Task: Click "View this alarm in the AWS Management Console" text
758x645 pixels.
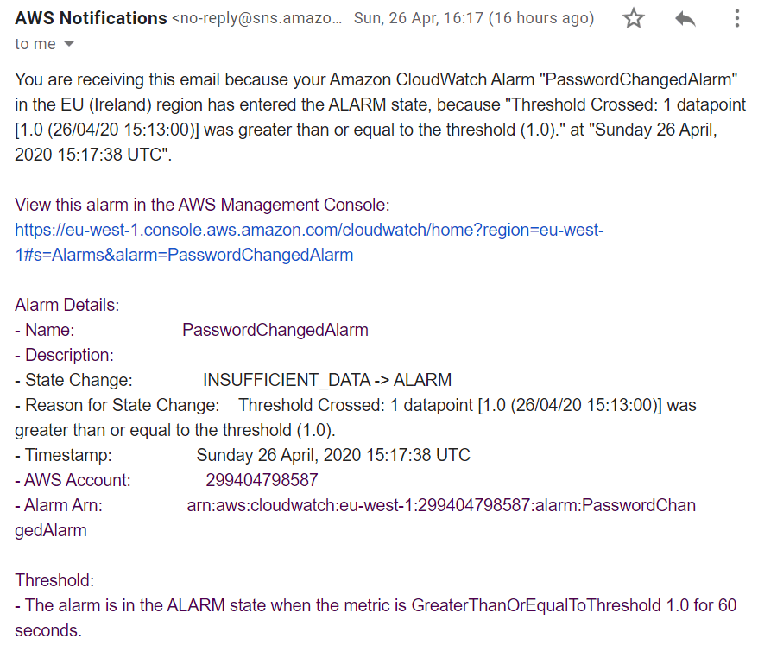Action: pyautogui.click(x=203, y=206)
